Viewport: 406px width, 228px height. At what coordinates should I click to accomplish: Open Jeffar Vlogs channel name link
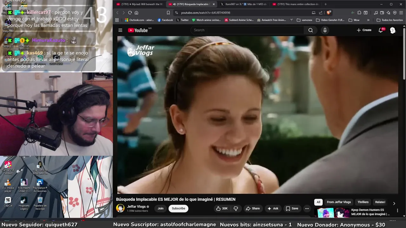pos(136,206)
